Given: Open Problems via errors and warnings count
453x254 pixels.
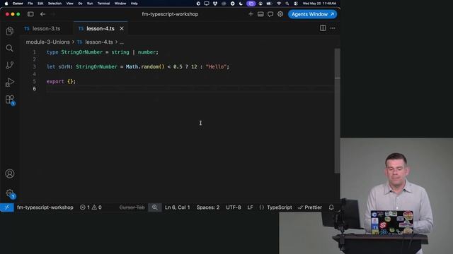Looking at the screenshot, I should 91,207.
